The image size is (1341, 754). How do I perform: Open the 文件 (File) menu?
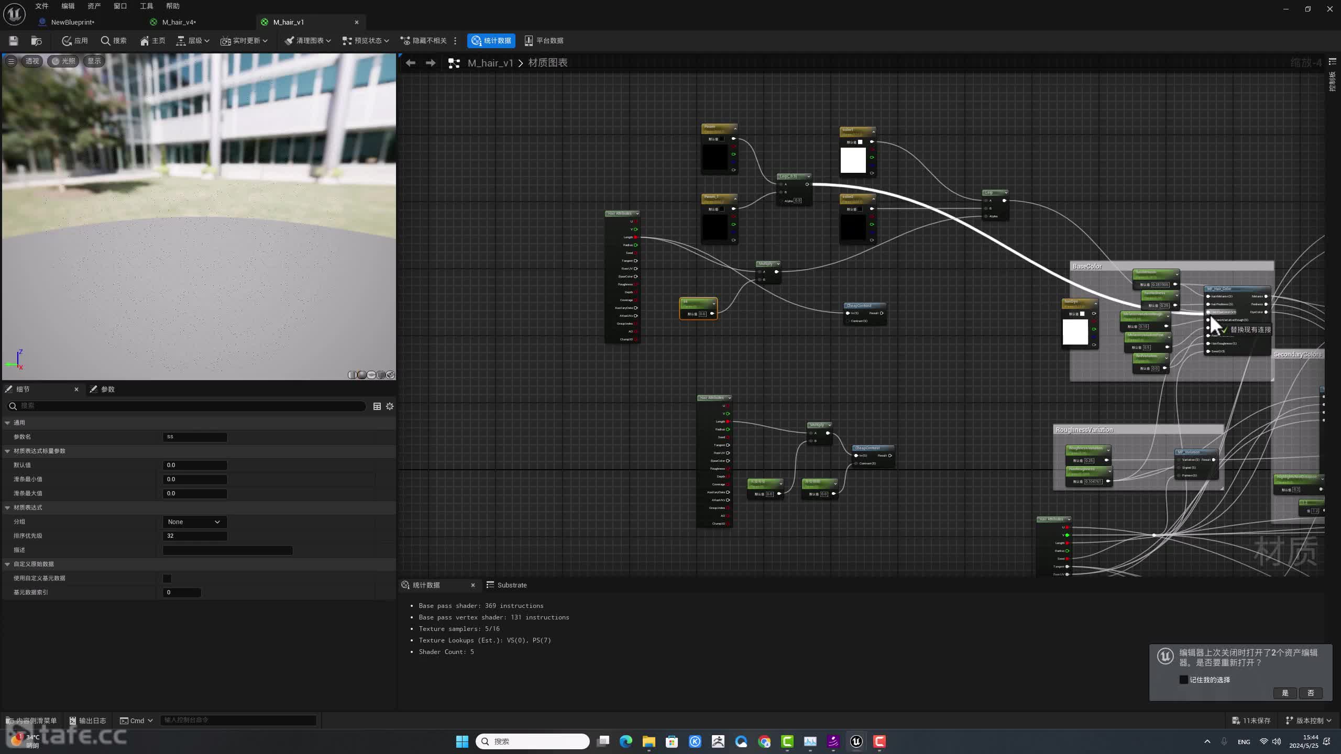[x=42, y=6]
